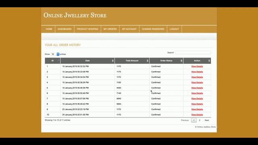Go to pagination page 2
This screenshot has width=258, height=145.
pyautogui.click(x=200, y=120)
